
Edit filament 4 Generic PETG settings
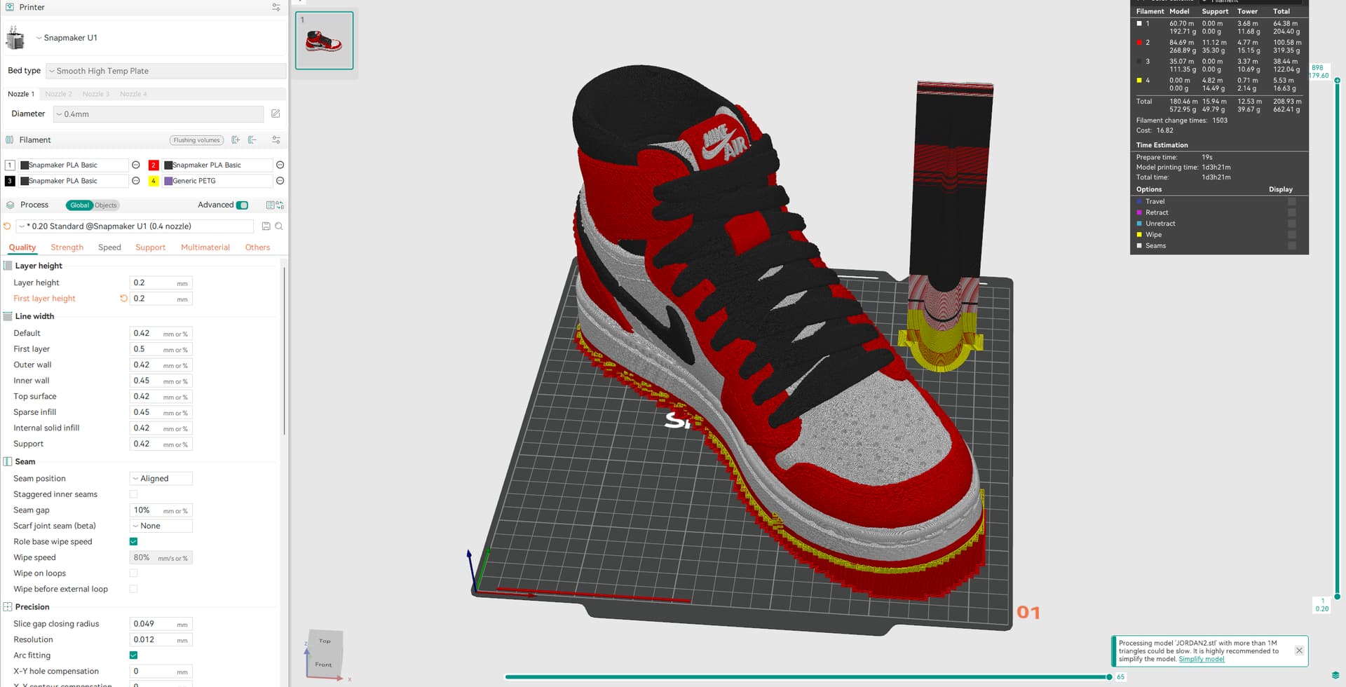(x=280, y=181)
